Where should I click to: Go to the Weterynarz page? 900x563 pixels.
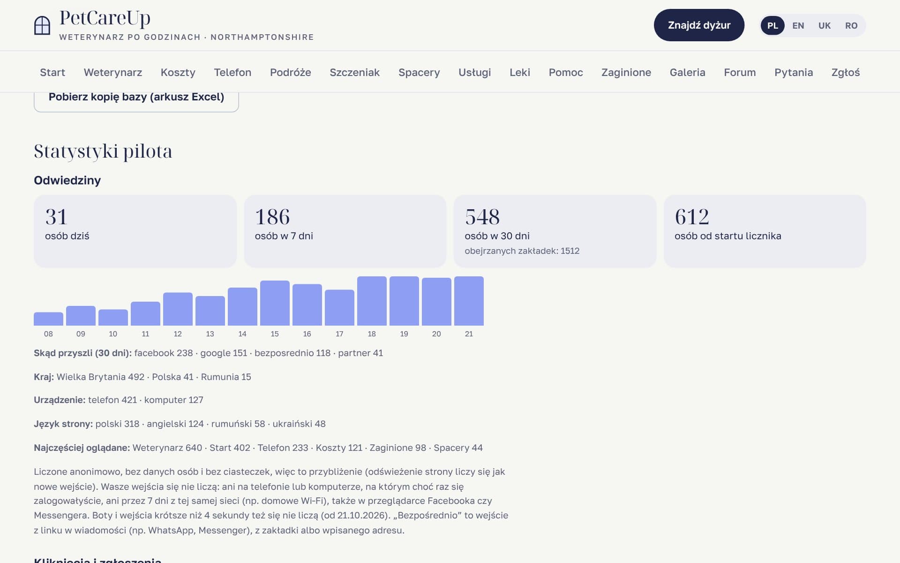click(x=113, y=72)
